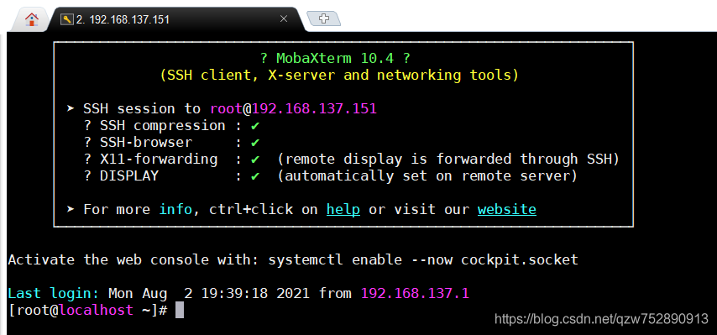Click the 'info' word in banner
This screenshot has width=717, height=335.
coord(175,209)
